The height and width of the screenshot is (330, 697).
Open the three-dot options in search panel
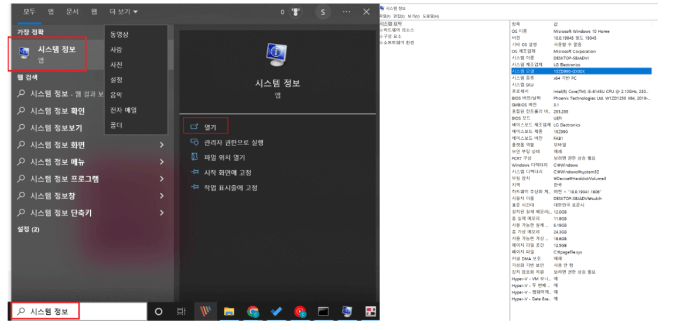[346, 12]
